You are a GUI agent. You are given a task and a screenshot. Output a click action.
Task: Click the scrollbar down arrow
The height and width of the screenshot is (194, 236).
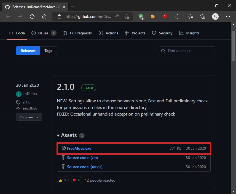(x=233, y=191)
